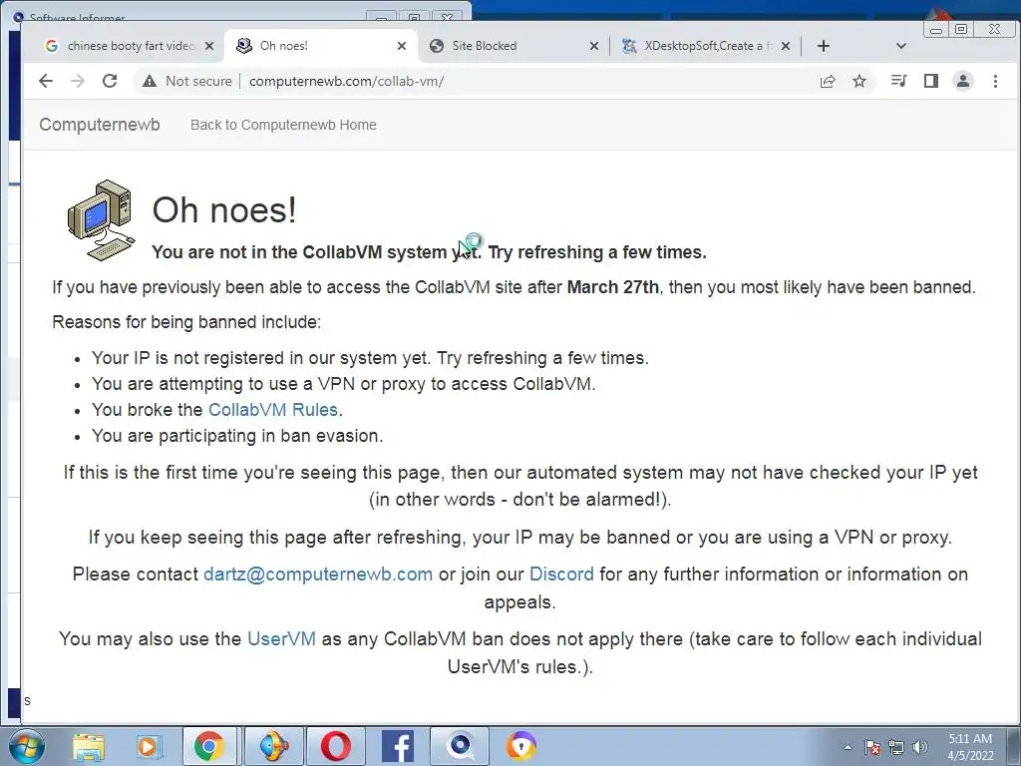Screen dimensions: 1021x766
Task: Open the UserVM link
Action: (281, 638)
